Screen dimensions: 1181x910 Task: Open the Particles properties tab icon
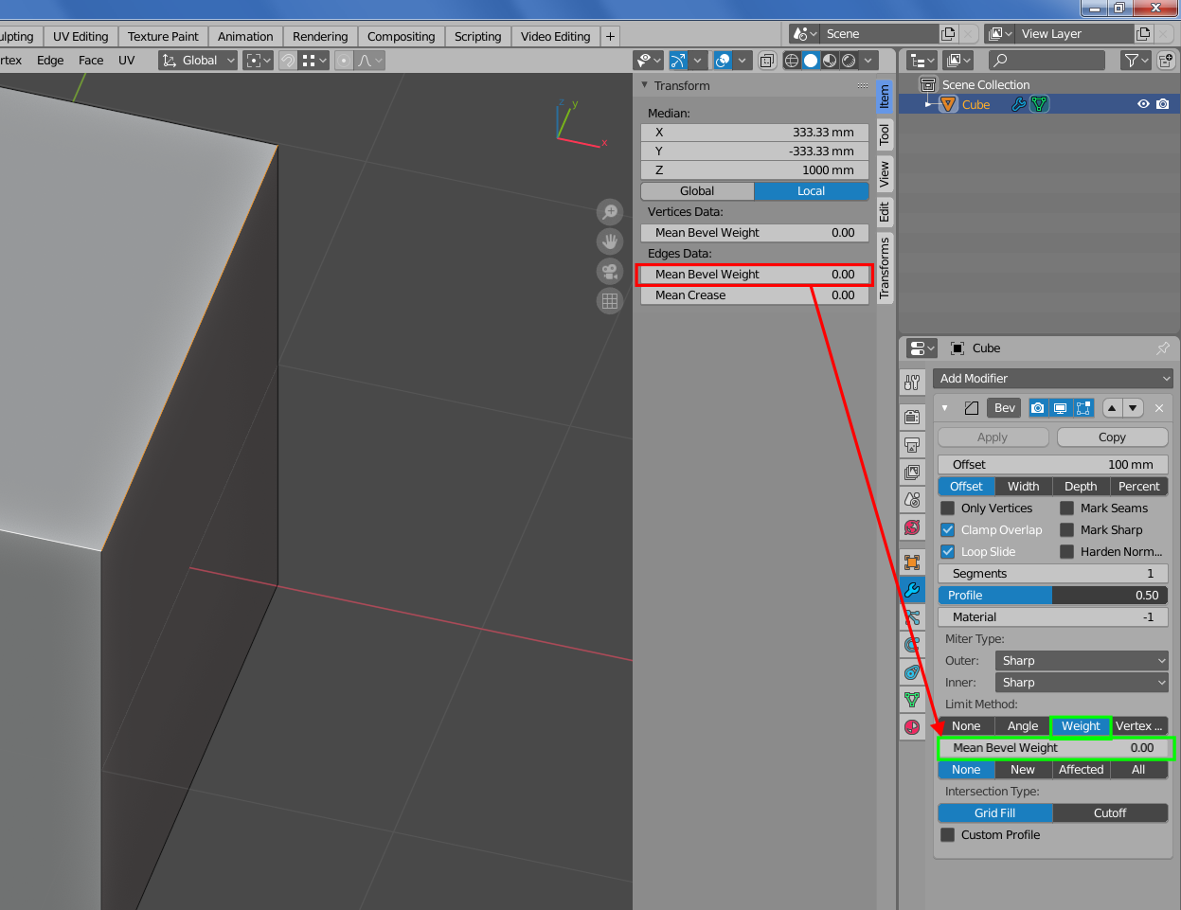click(912, 616)
